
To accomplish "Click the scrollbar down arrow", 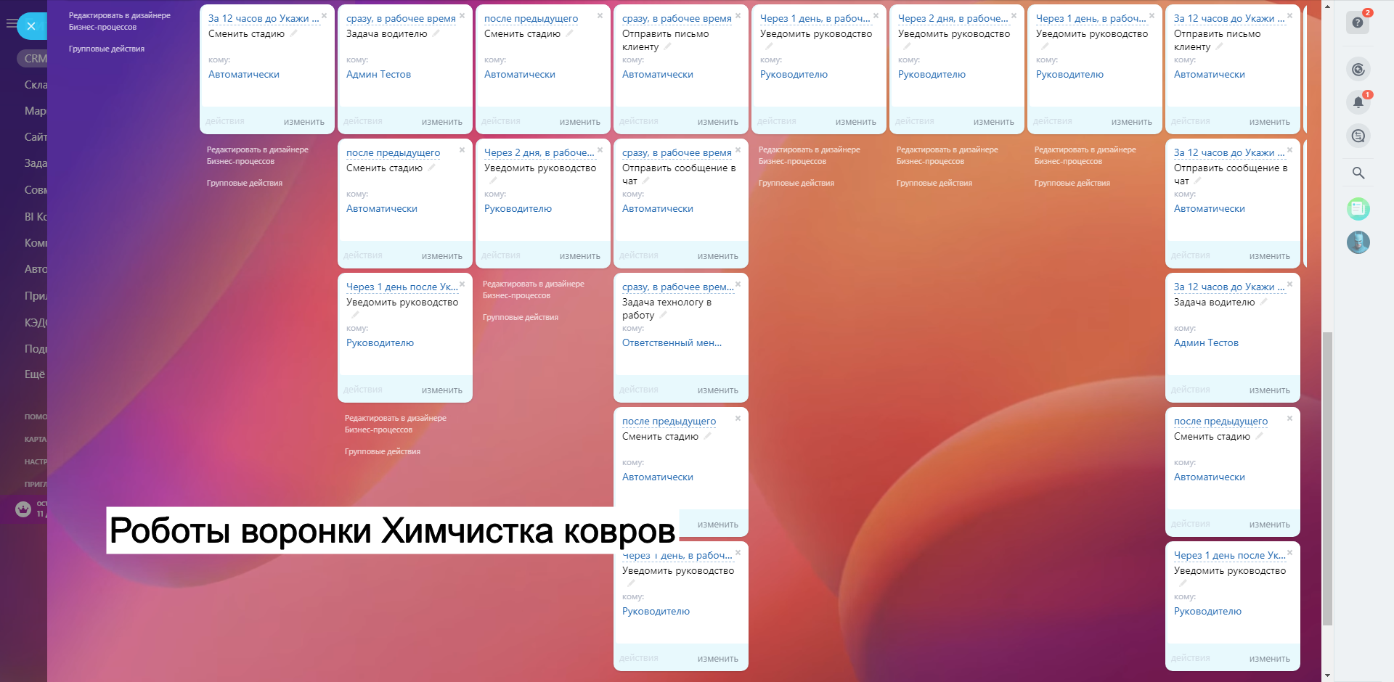I will (1327, 675).
